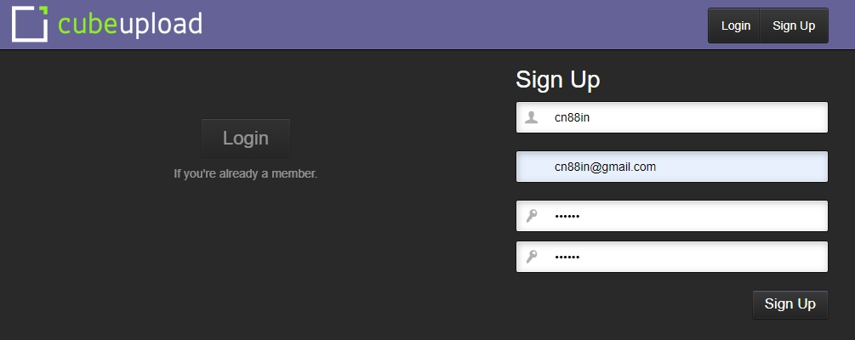Click the key icon in first password field
This screenshot has height=340, width=855.
[532, 216]
